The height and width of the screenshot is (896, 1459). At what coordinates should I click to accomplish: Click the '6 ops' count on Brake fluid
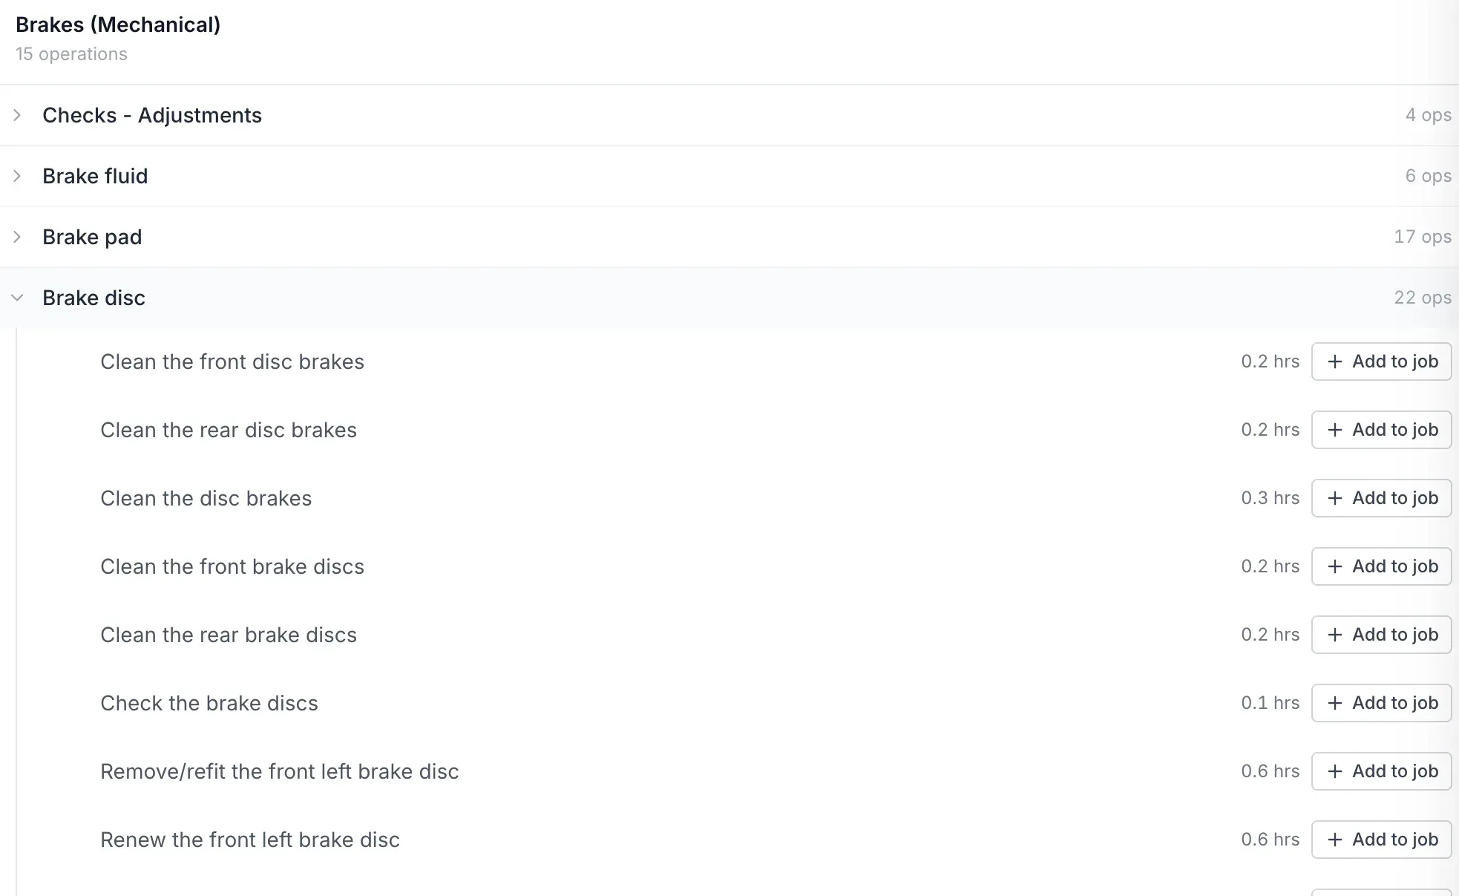(x=1429, y=176)
